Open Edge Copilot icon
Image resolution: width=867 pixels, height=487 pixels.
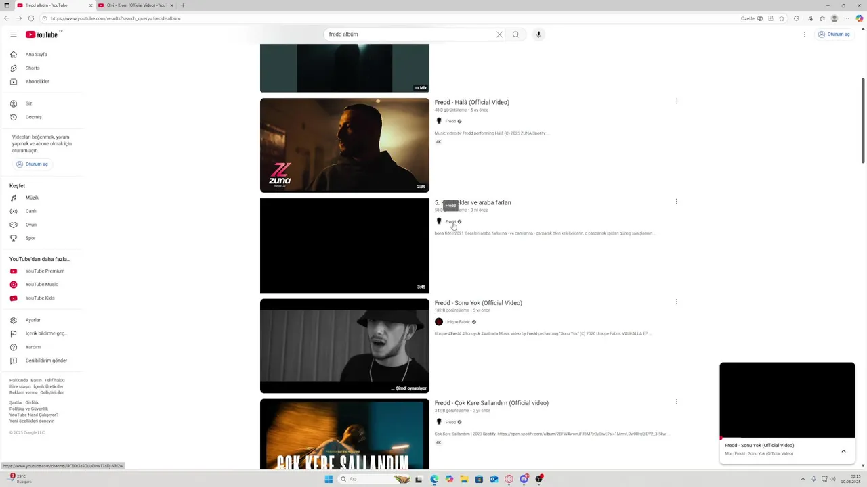click(860, 18)
